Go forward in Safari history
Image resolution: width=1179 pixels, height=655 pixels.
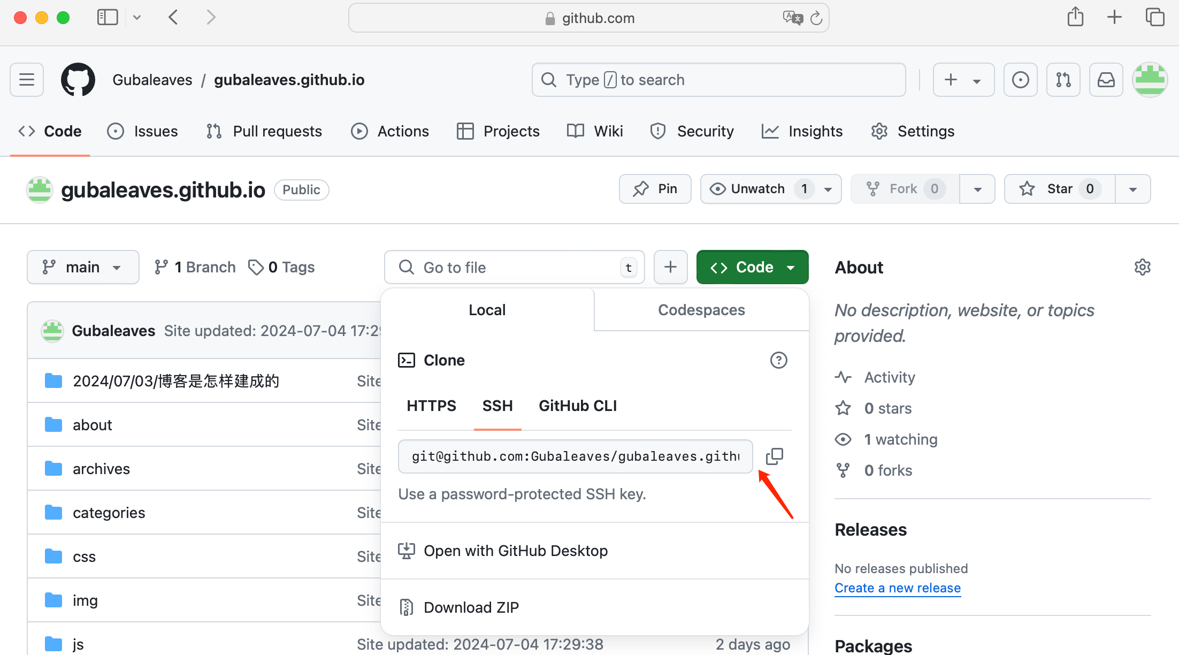pos(211,17)
